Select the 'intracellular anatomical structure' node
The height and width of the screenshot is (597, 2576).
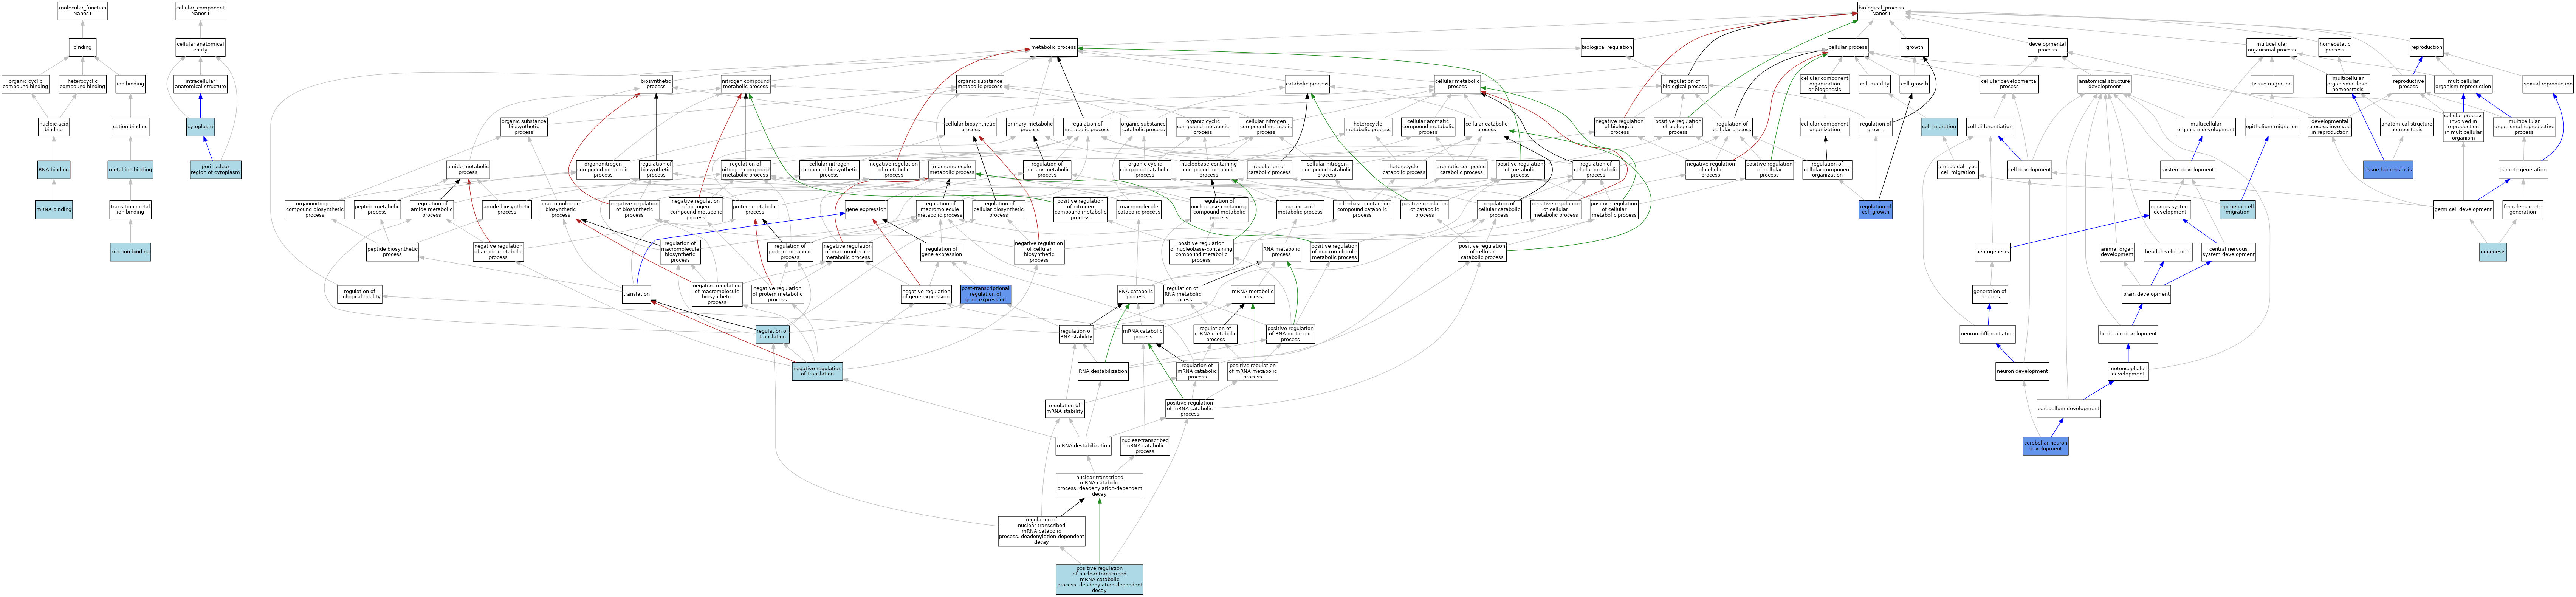tap(200, 84)
